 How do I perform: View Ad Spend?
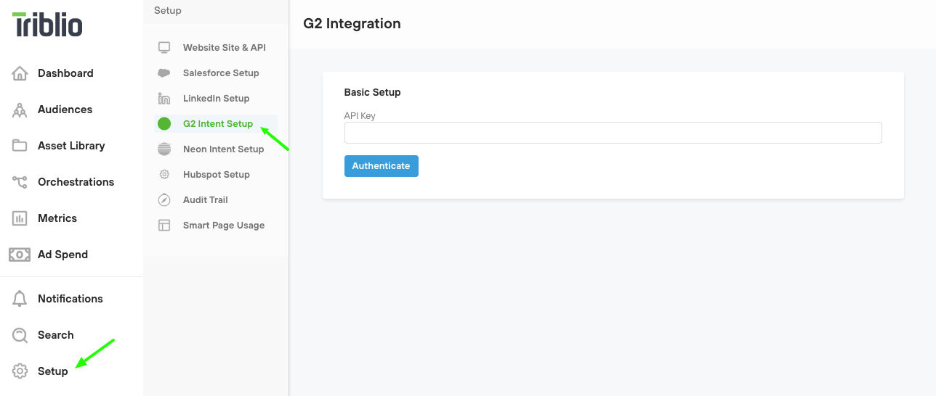[x=62, y=255]
